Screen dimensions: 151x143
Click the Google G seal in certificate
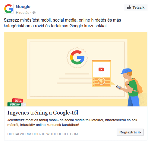click(77, 58)
